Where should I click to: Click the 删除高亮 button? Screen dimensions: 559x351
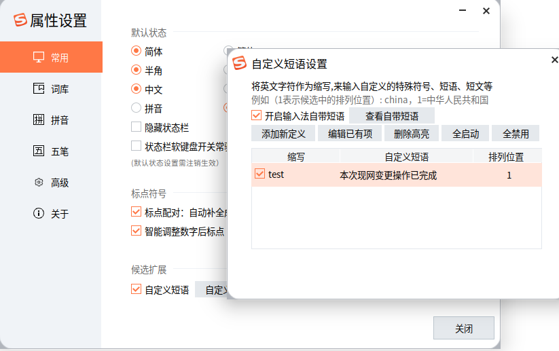(x=412, y=134)
